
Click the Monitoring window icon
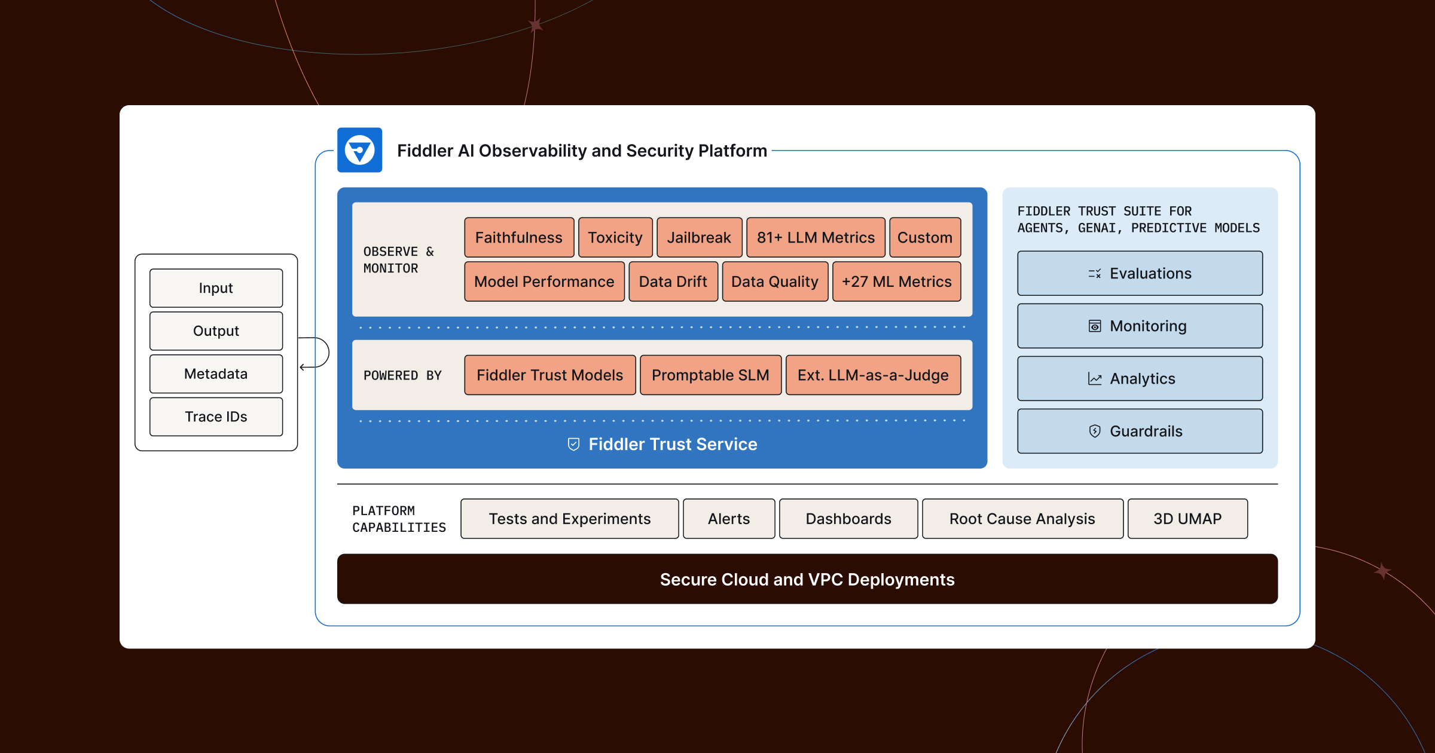(1095, 326)
